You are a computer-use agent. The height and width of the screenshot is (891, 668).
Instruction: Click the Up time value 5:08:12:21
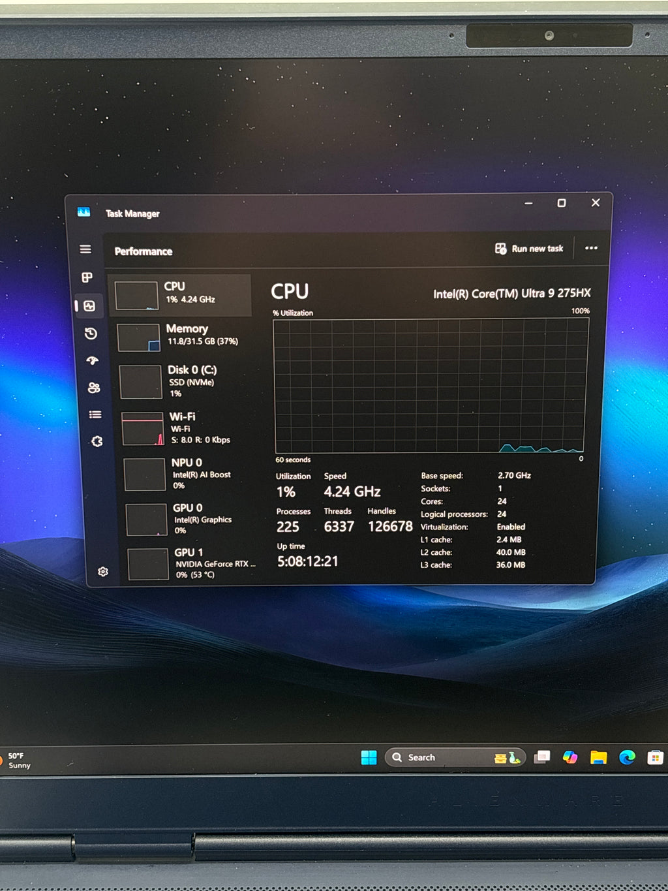pos(308,561)
